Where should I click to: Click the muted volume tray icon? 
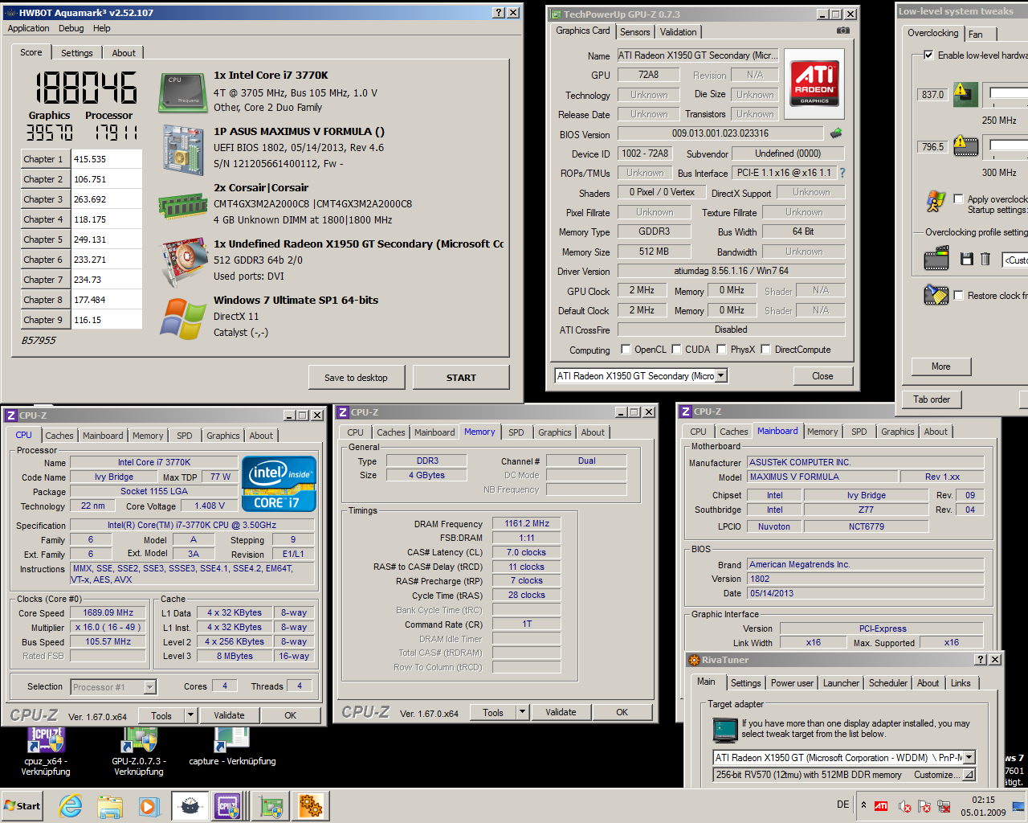[x=904, y=806]
